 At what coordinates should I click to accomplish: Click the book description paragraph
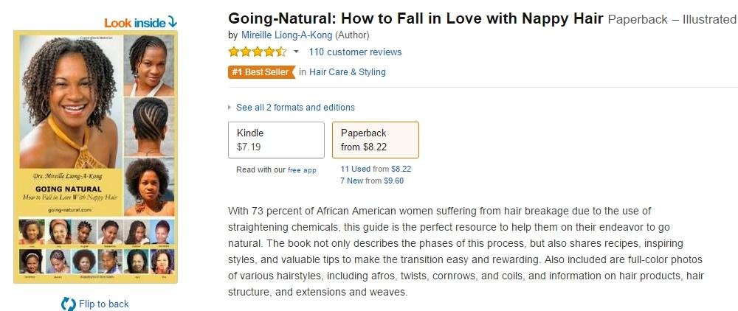click(x=465, y=251)
